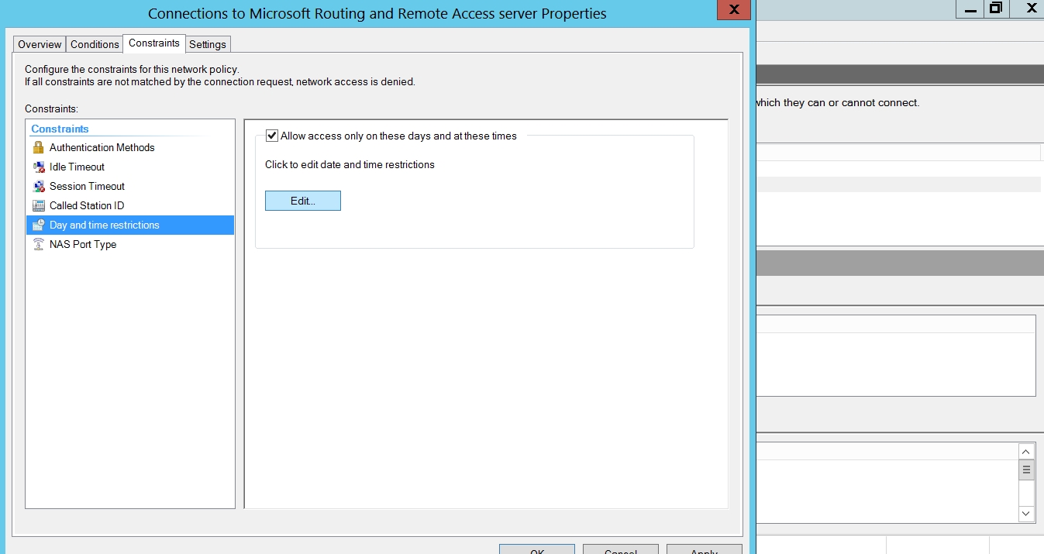Screen dimensions: 1044x554
Task: Select Idle Timeout in constraints list
Action: [77, 167]
